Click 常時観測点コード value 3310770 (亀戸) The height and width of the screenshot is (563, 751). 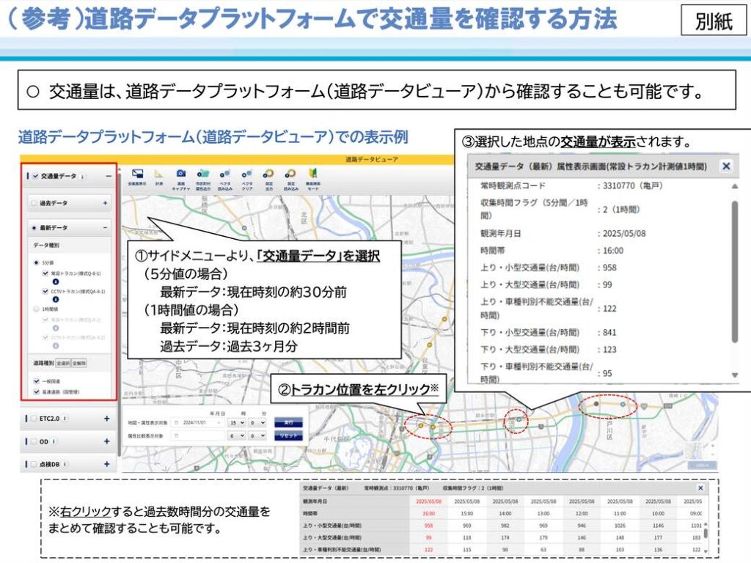633,185
